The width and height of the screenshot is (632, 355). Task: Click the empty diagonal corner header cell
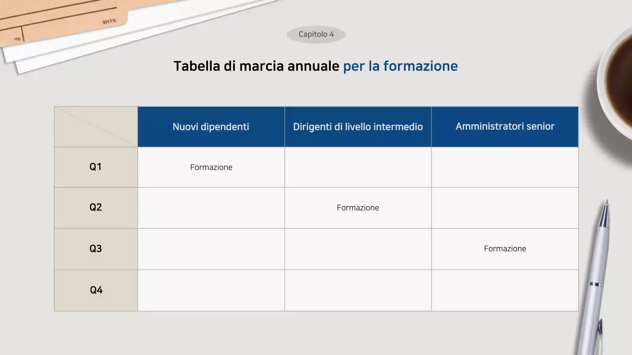95,126
